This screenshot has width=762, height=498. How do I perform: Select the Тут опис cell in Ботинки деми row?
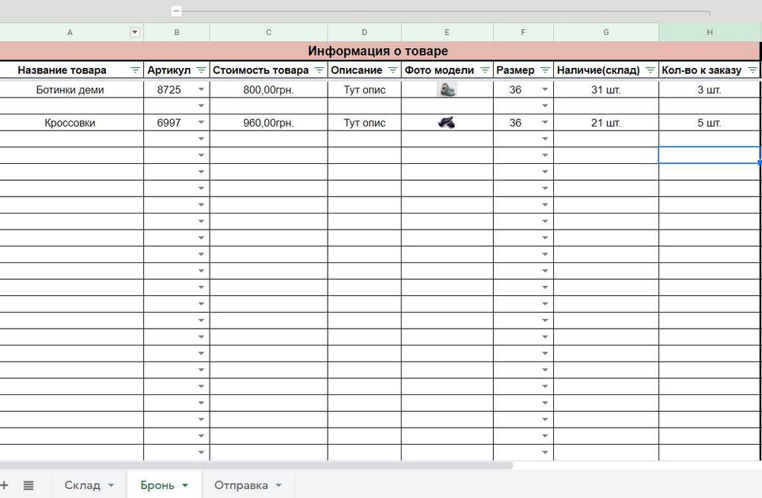point(364,89)
